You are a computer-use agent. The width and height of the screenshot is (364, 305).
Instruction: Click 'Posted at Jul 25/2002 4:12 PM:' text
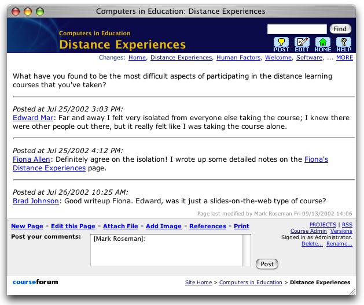pos(68,151)
